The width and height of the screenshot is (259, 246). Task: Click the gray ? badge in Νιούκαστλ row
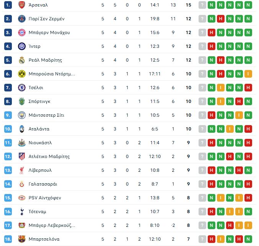pyautogui.click(x=202, y=143)
